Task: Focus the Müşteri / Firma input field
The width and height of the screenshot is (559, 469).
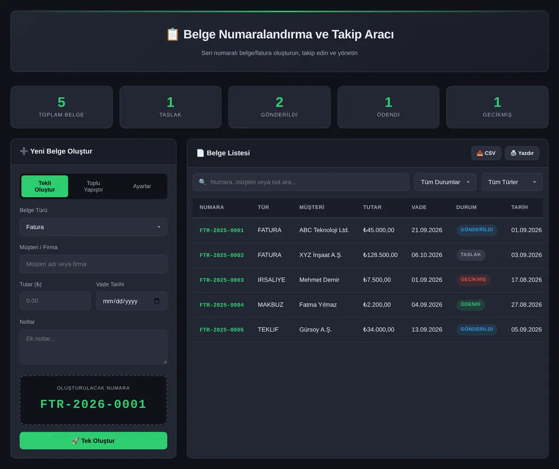Action: coord(93,264)
